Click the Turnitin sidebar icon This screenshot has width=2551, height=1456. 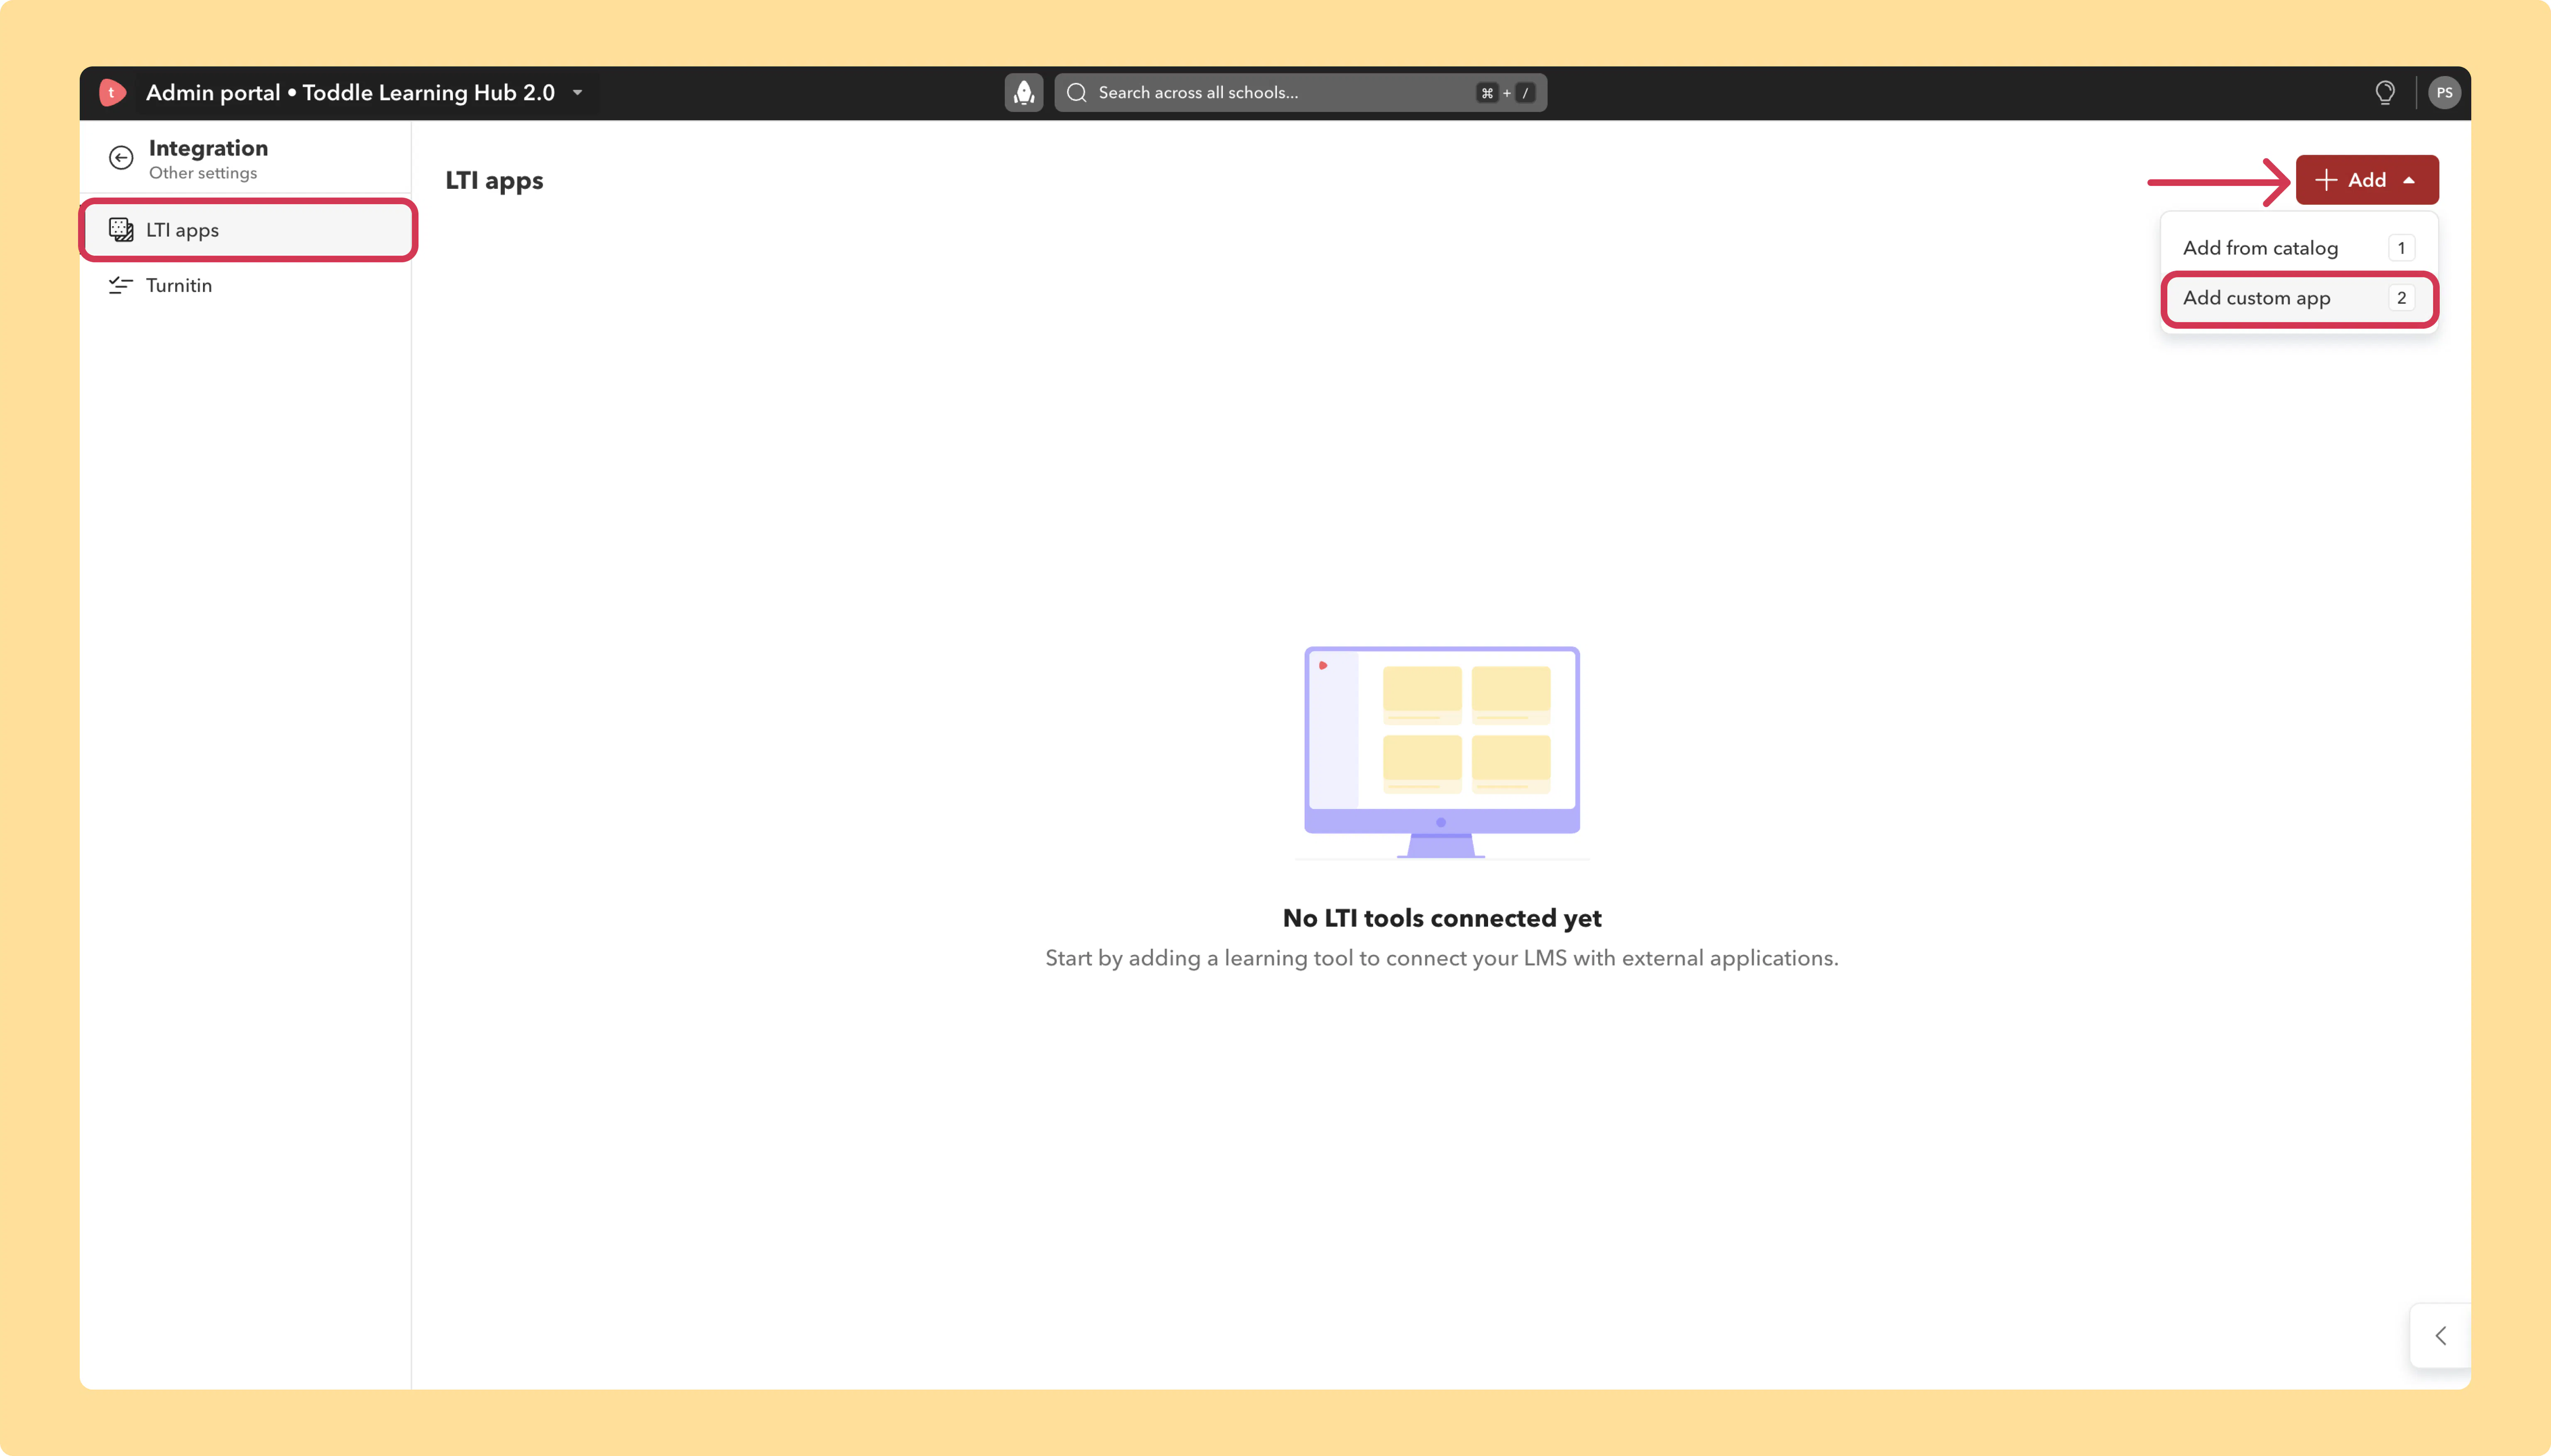121,286
